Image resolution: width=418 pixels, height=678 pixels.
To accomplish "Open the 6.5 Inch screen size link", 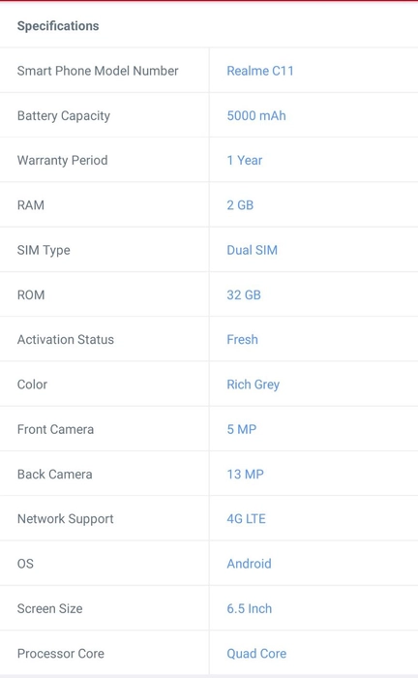I will 250,608.
